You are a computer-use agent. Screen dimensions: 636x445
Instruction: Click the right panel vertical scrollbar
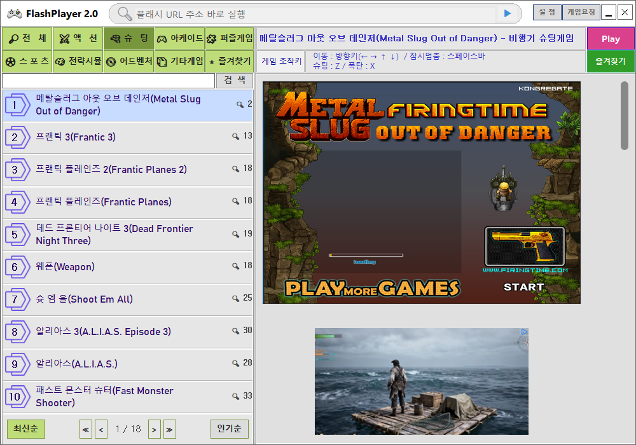coord(625,116)
